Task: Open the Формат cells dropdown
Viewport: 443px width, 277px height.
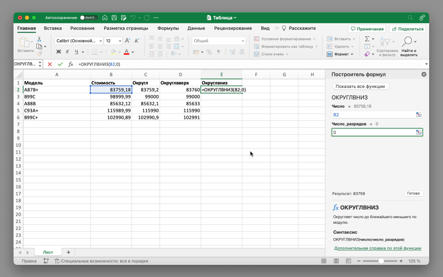Action: pyautogui.click(x=340, y=54)
